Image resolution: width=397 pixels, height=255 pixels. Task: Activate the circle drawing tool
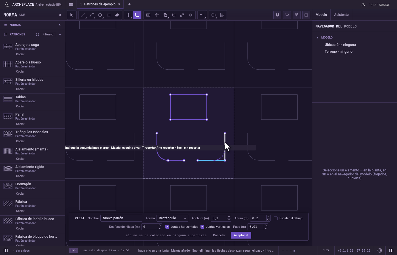pos(100,15)
